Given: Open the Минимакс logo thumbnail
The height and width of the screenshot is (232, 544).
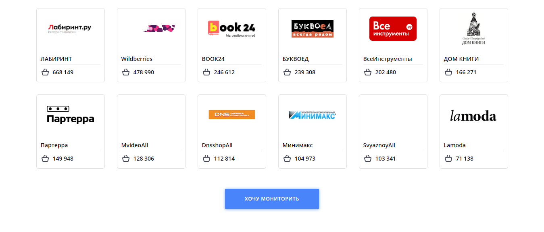Looking at the screenshot, I should 312,115.
